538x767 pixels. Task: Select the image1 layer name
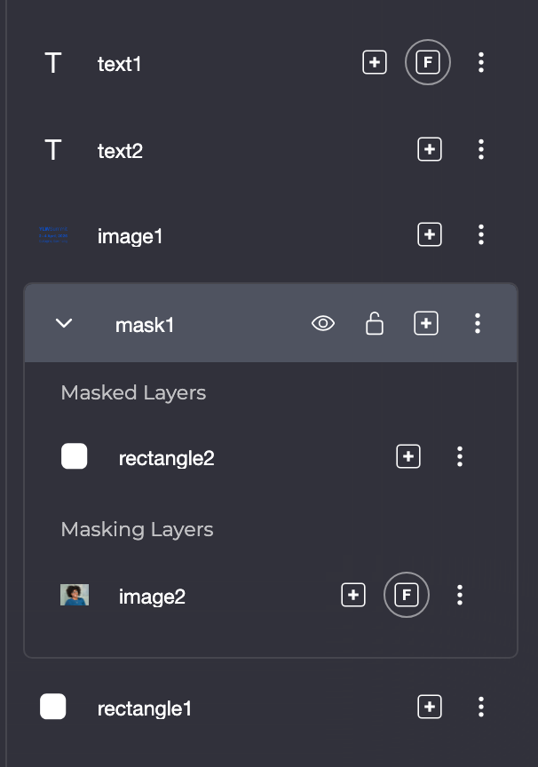pos(131,237)
